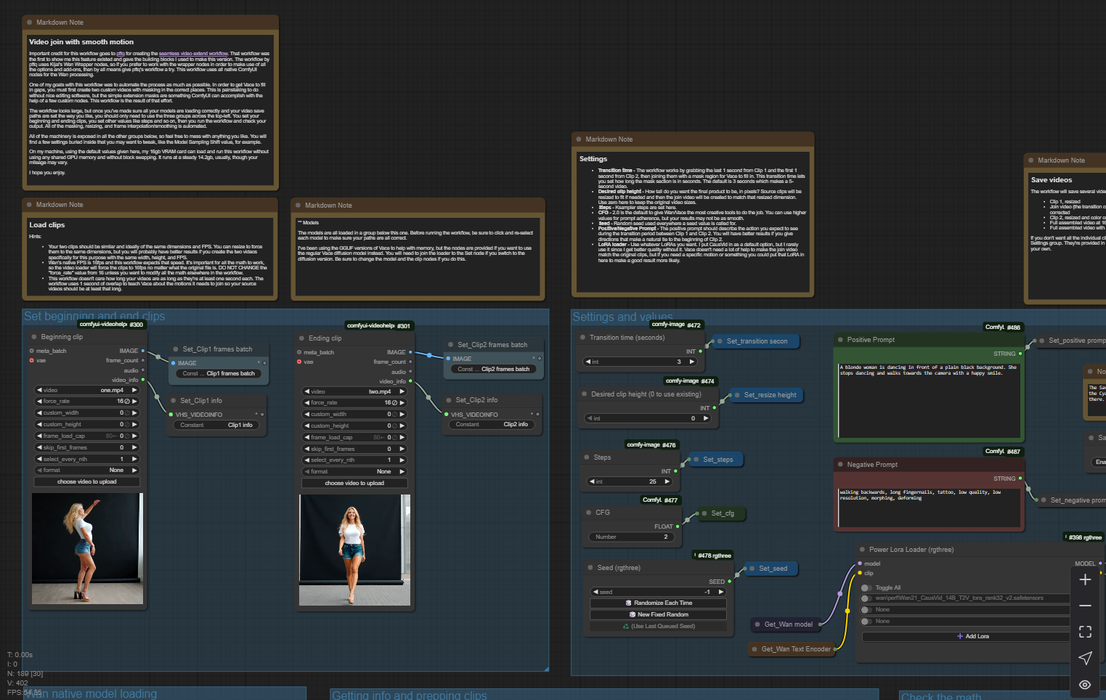This screenshot has height=700, width=1106.
Task: Click the Add Lora button
Action: coord(972,636)
